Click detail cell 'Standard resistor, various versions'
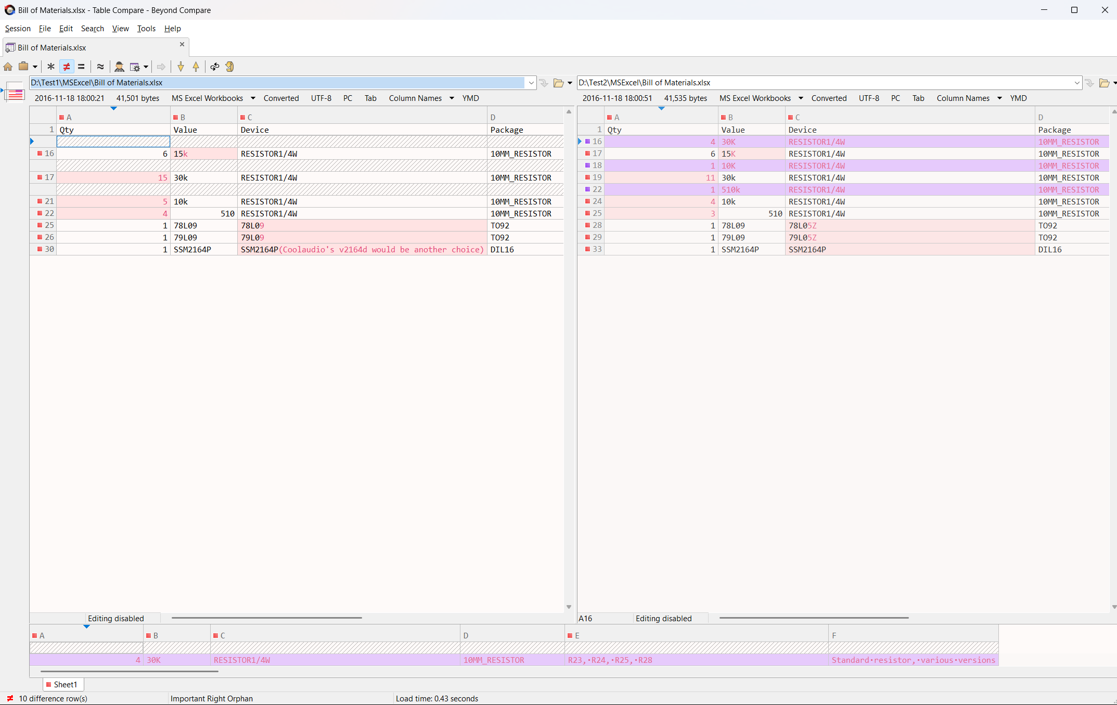Viewport: 1117px width, 705px height. tap(913, 660)
